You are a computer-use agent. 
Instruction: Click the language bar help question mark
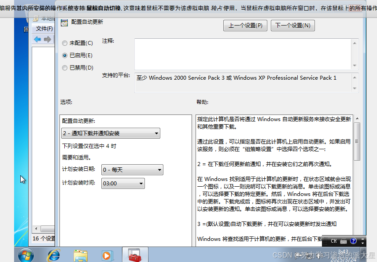pyautogui.click(x=353, y=241)
